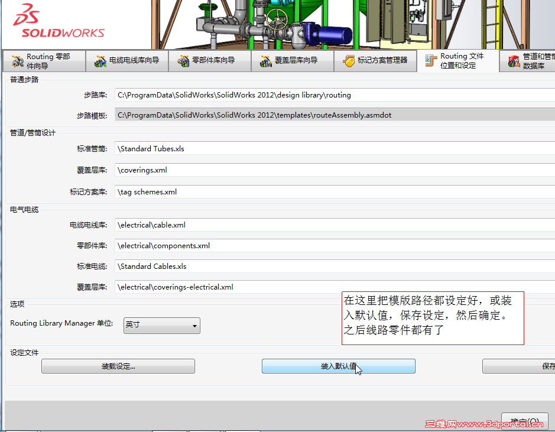Click the coverings.xml 覆盖层库 field
This screenshot has width=555, height=432.
click(335, 170)
